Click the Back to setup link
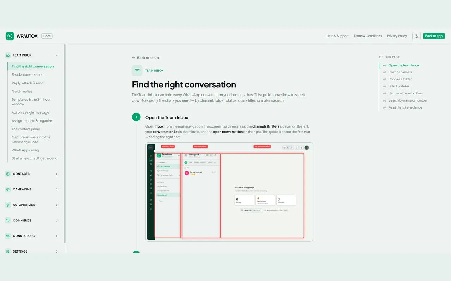The image size is (451, 281). click(x=146, y=58)
